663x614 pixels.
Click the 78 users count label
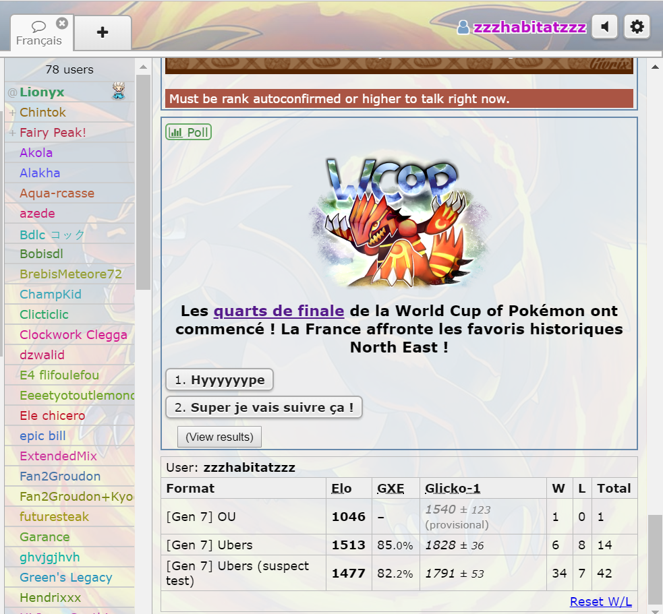(x=69, y=69)
